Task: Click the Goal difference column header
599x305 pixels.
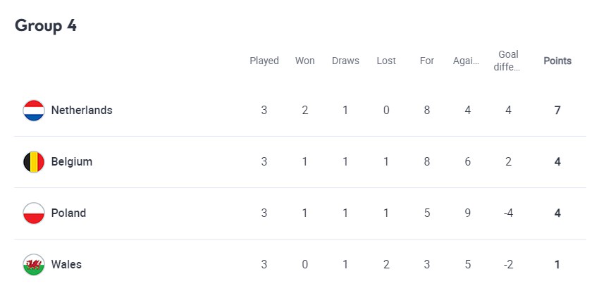Action: click(507, 61)
